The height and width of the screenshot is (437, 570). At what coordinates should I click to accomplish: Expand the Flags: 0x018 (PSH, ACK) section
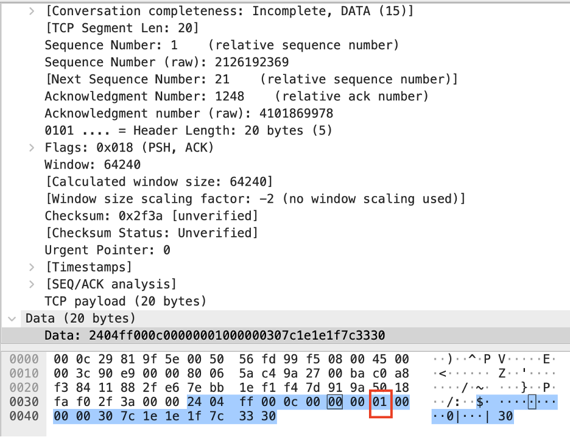click(32, 147)
